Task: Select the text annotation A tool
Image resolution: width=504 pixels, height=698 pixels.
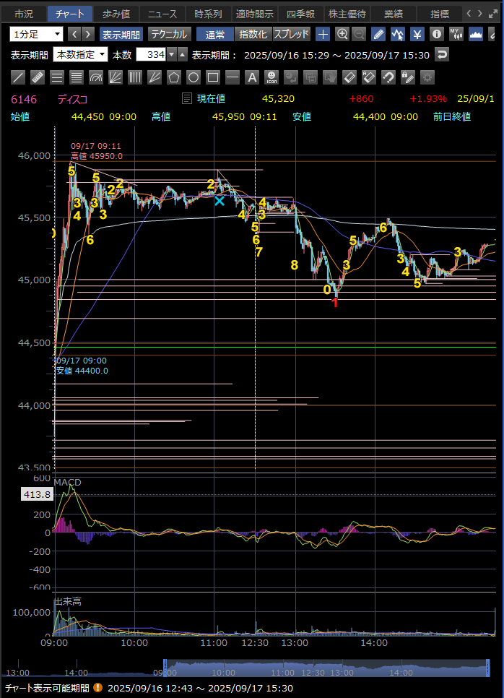Action: (x=252, y=77)
